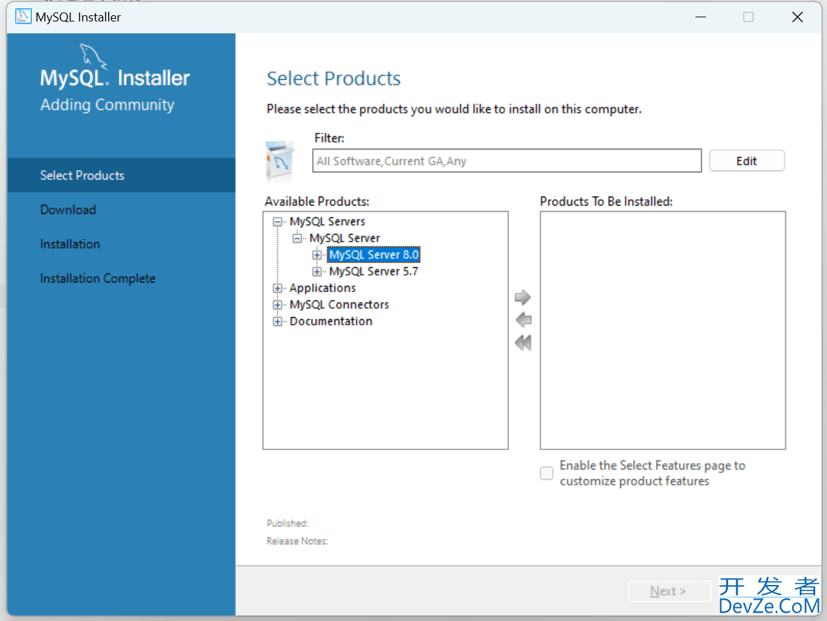Viewport: 827px width, 621px height.
Task: Click the 'Release Notes:' label
Action: 297,541
